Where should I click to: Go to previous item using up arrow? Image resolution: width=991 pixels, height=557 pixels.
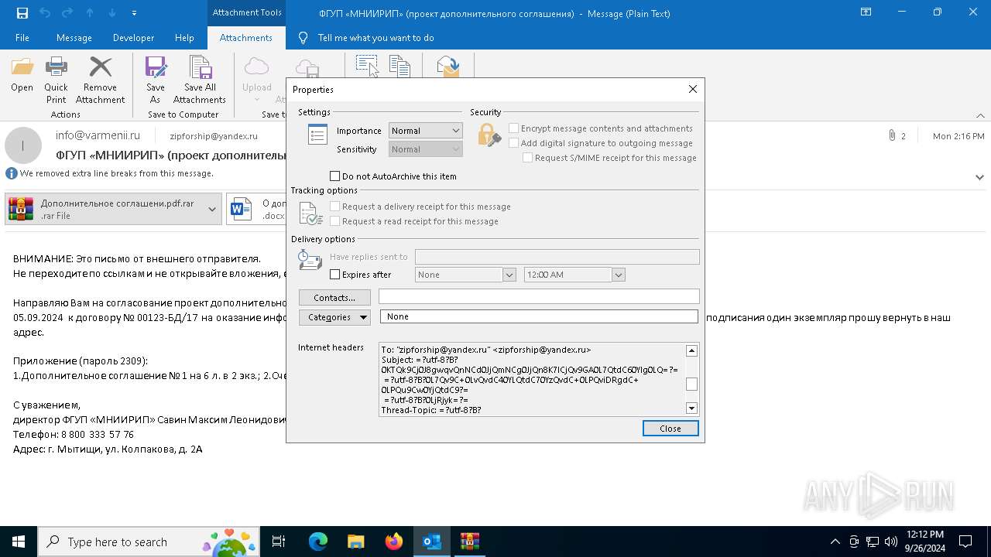tap(90, 13)
